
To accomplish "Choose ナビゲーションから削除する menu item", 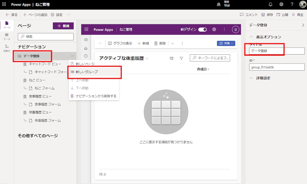I will (94, 96).
